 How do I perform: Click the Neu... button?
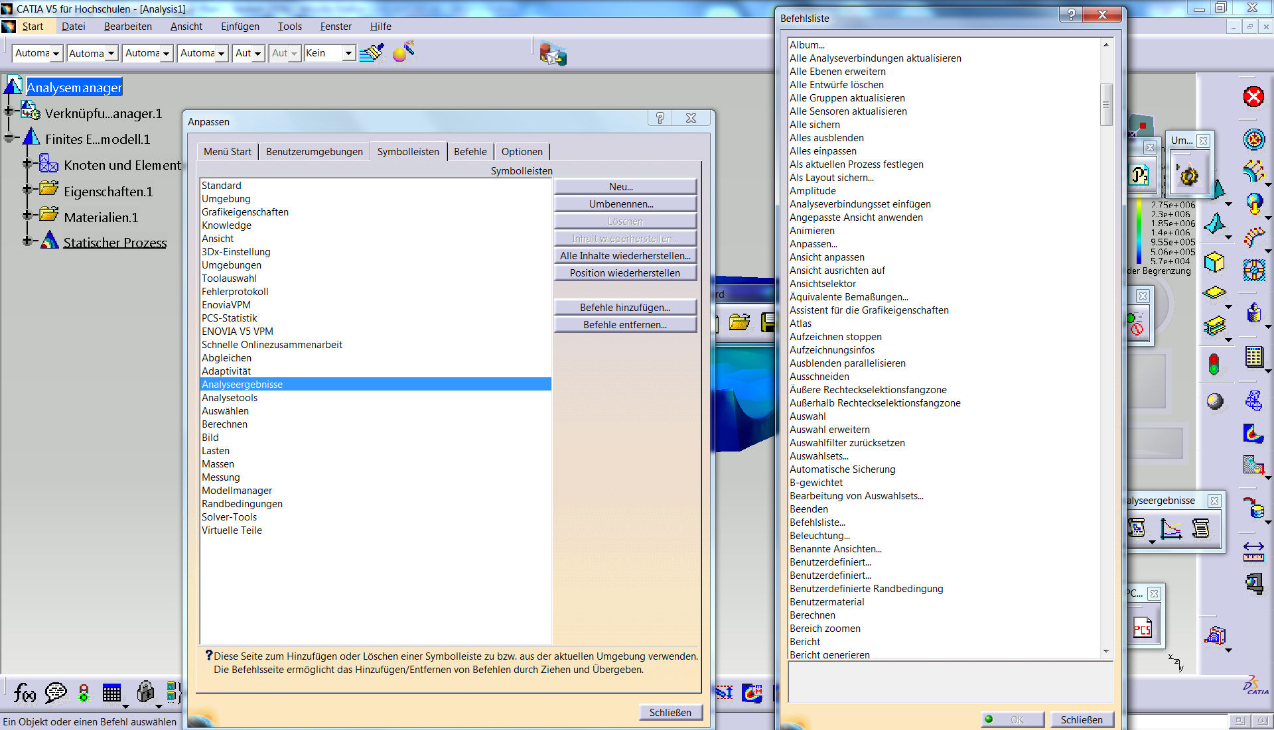click(x=625, y=187)
